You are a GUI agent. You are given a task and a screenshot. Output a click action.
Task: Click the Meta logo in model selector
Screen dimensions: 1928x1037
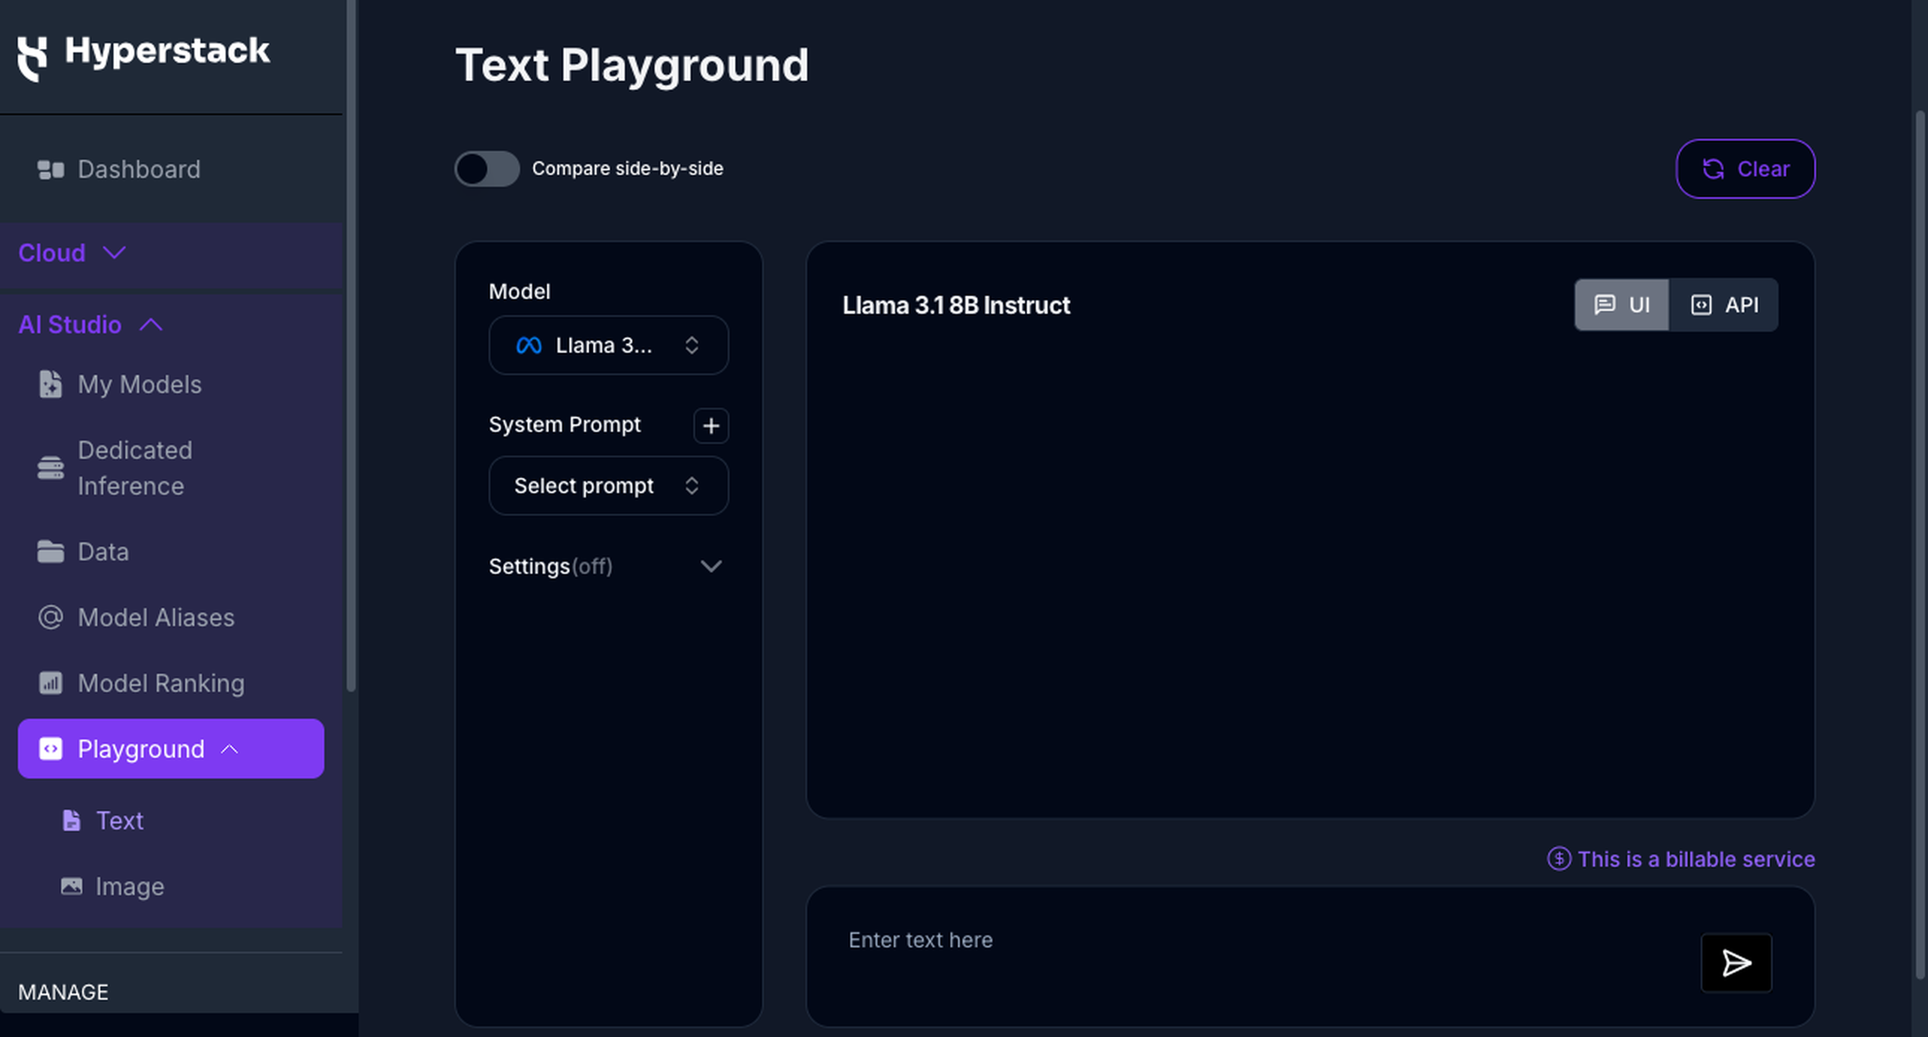tap(529, 345)
